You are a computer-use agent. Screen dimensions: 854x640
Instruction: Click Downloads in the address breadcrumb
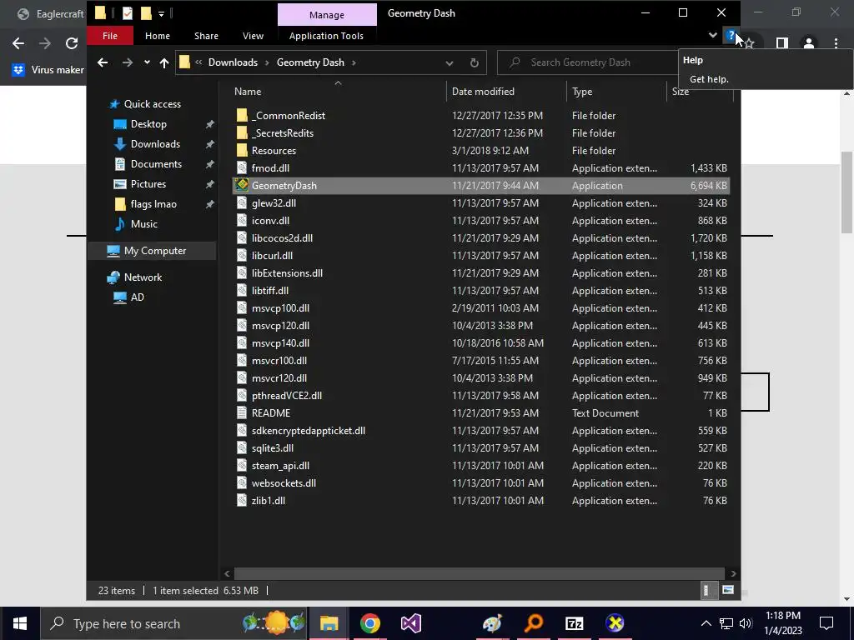233,62
